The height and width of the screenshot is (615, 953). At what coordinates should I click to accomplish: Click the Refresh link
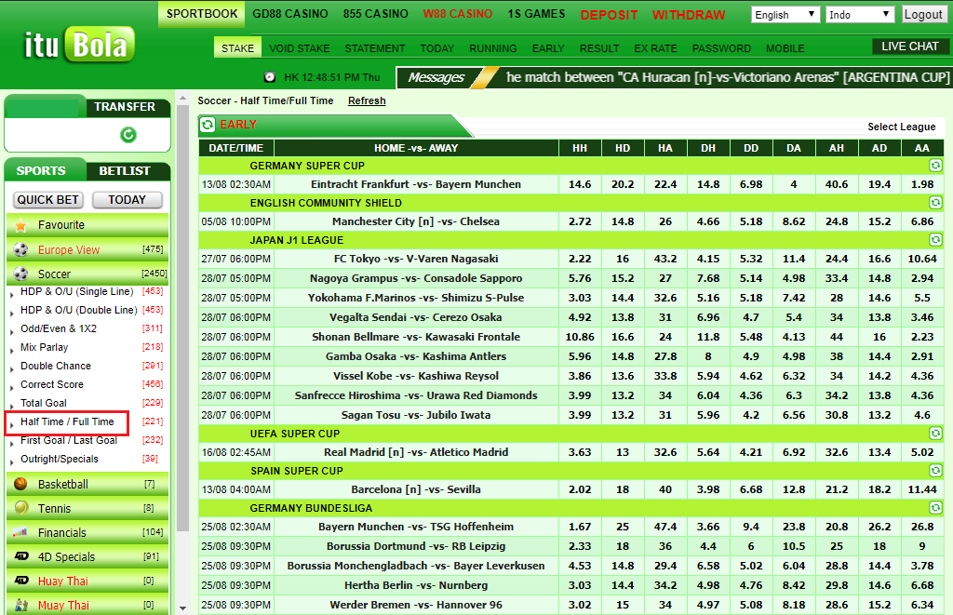point(367,100)
